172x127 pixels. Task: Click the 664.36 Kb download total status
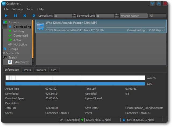coord(141,120)
